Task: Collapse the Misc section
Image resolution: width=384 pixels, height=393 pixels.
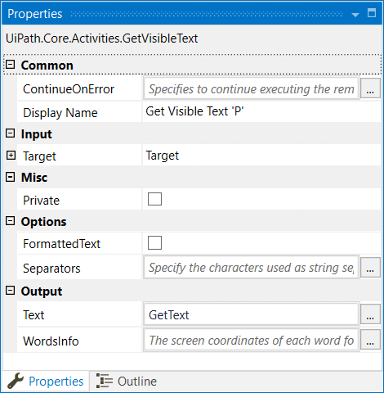Action: [x=11, y=177]
